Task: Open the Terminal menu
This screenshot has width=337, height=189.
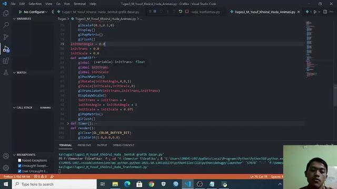Action: [x=80, y=4]
